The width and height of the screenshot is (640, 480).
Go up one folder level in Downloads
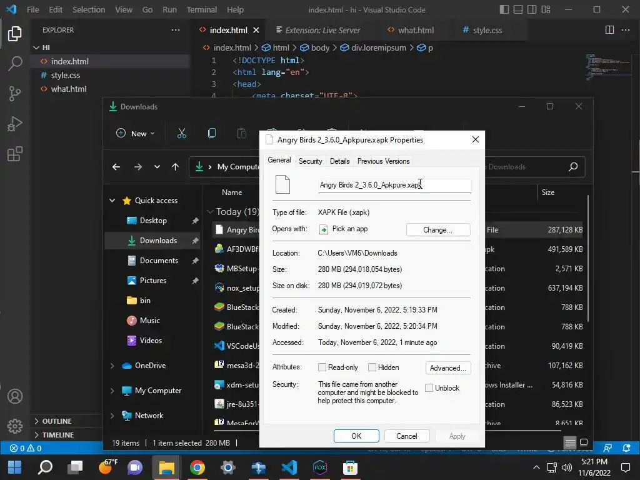pyautogui.click(x=175, y=166)
